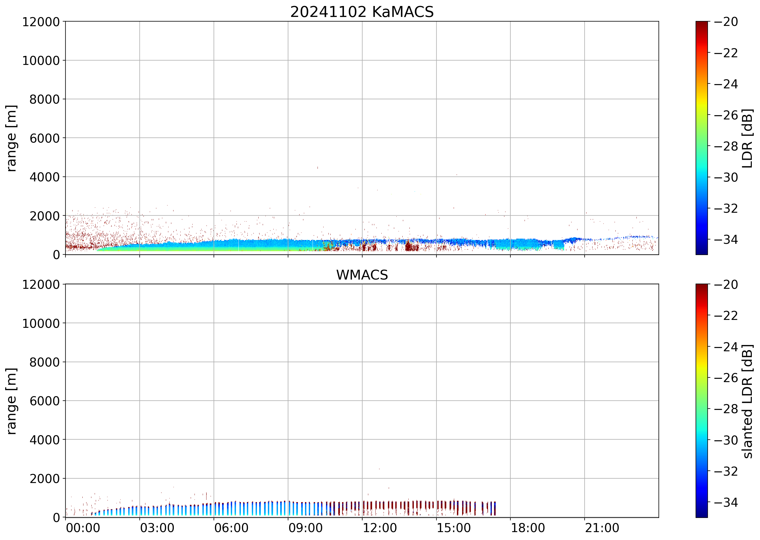Click the '06:00' x-axis tick label
Image resolution: width=760 pixels, height=540 pixels.
click(x=231, y=528)
